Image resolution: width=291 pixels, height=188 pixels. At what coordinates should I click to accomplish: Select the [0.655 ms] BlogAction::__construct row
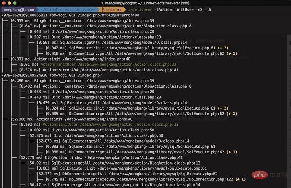pos(82,21)
